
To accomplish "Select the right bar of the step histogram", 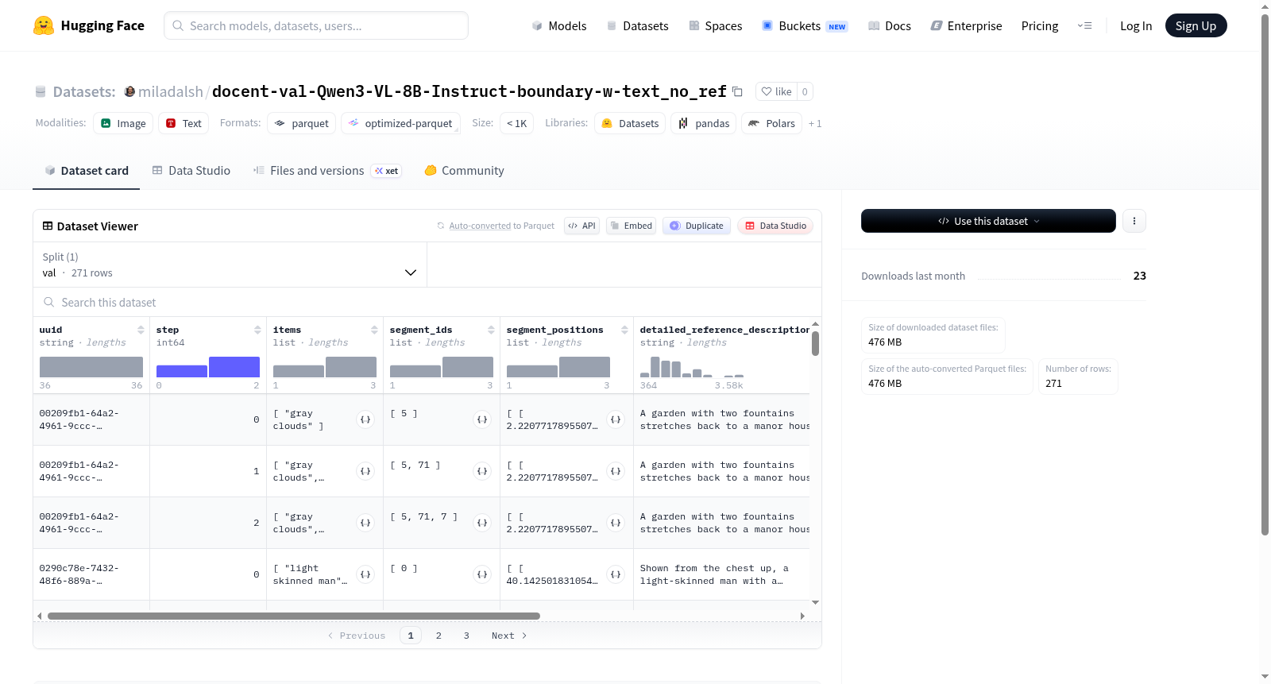I will point(234,367).
